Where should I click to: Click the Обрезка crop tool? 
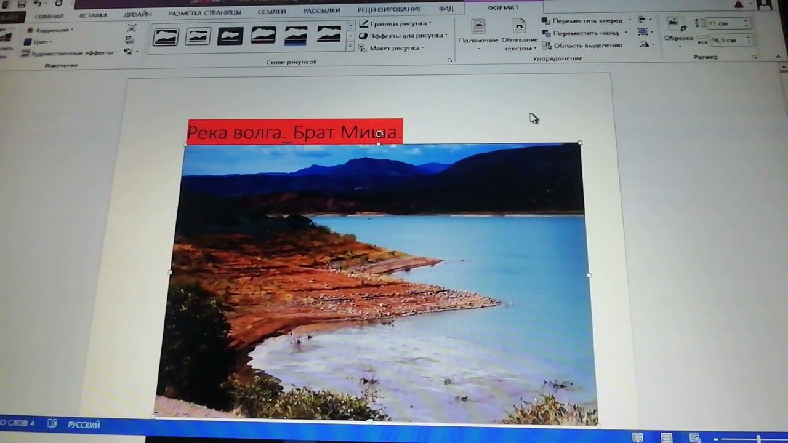[678, 32]
